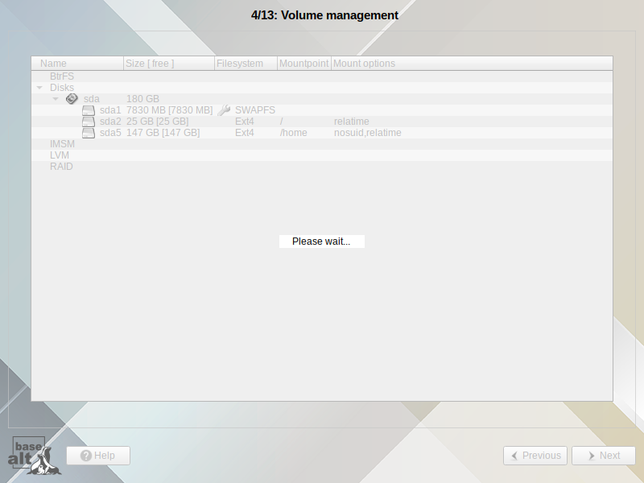The height and width of the screenshot is (483, 644).
Task: Click the sda2 partition icon
Action: [x=89, y=122]
